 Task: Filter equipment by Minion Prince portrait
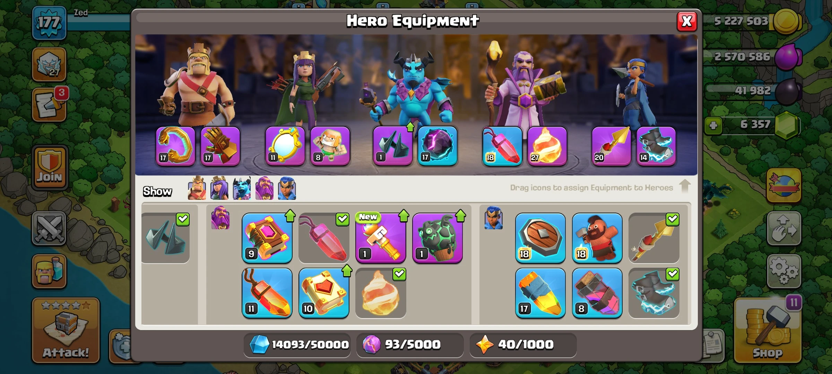click(x=242, y=188)
